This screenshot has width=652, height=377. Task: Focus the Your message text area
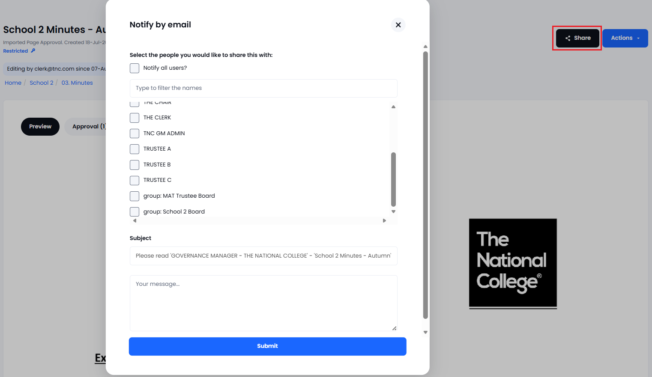[263, 303]
